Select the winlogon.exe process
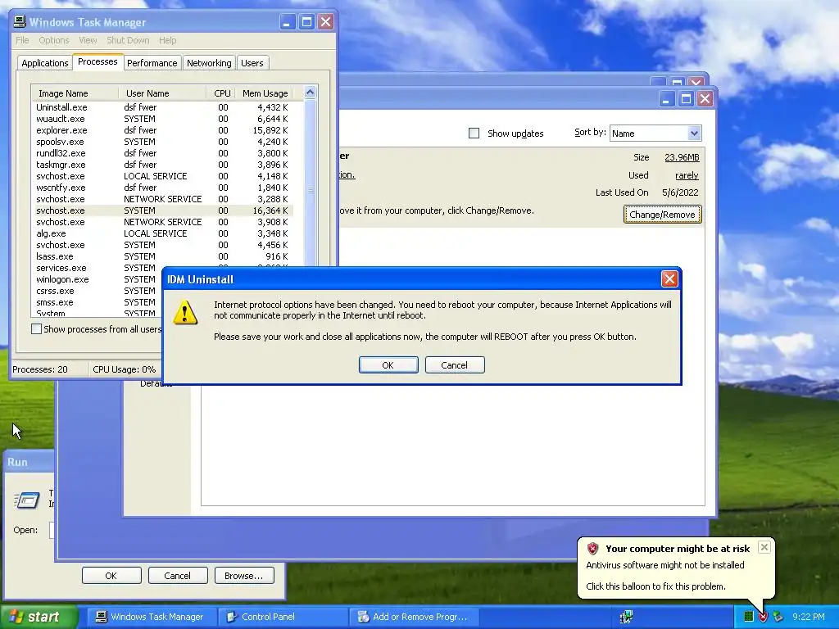Image resolution: width=839 pixels, height=629 pixels. click(98, 279)
